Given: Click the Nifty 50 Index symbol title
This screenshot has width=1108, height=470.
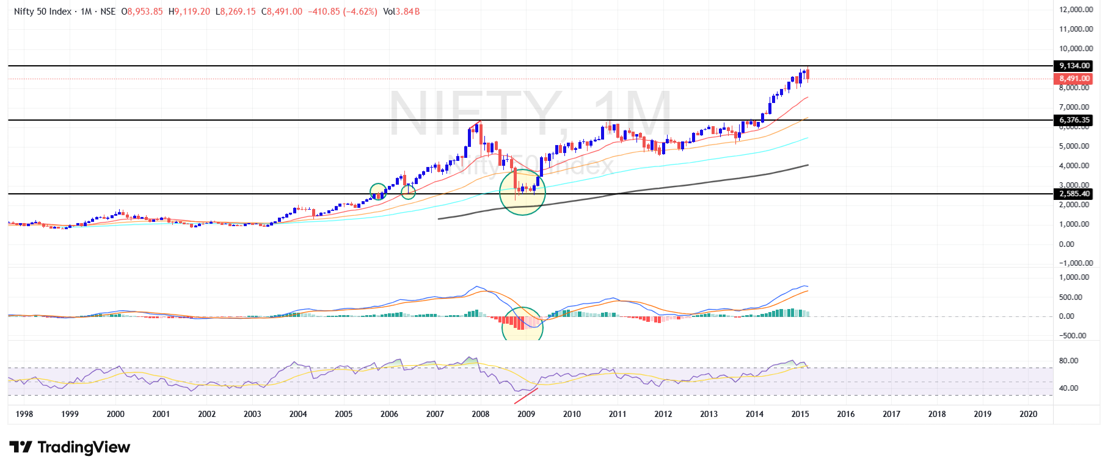Looking at the screenshot, I should (x=43, y=12).
